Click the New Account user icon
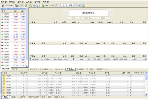Viewport: 149px width, 99px height. tap(43, 6)
